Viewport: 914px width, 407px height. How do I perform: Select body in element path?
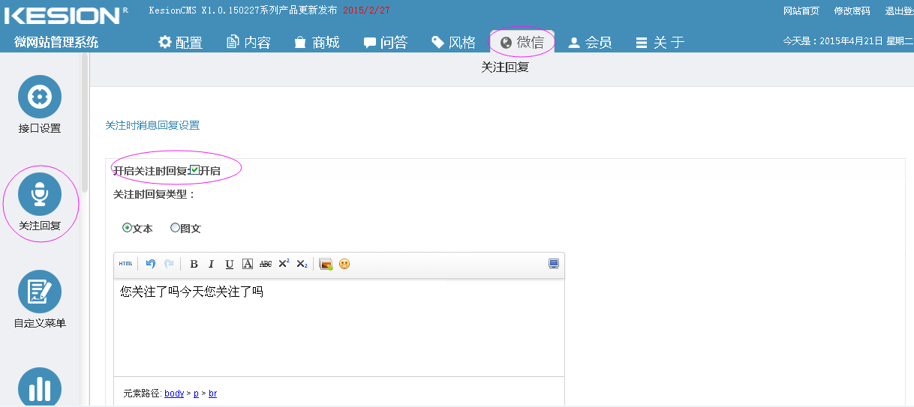pos(174,394)
